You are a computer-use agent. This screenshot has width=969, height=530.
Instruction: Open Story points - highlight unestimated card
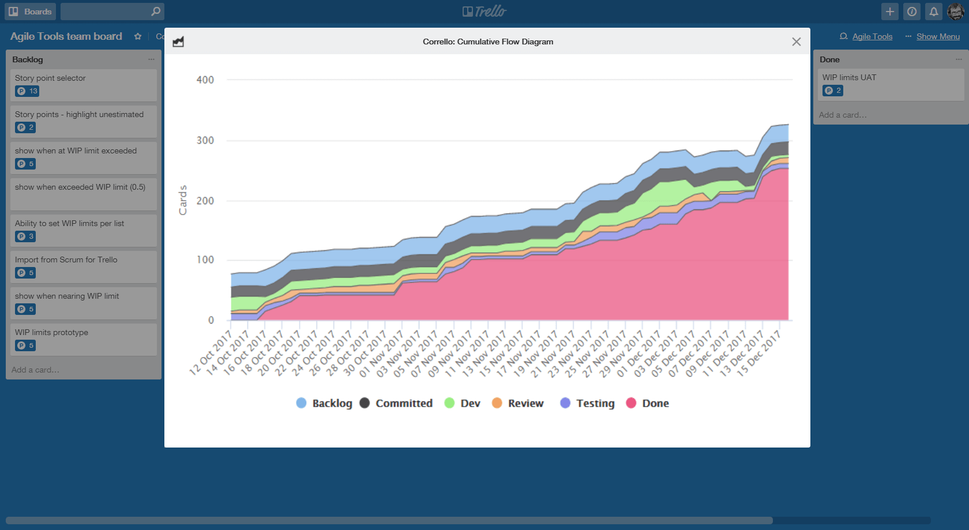tap(84, 122)
